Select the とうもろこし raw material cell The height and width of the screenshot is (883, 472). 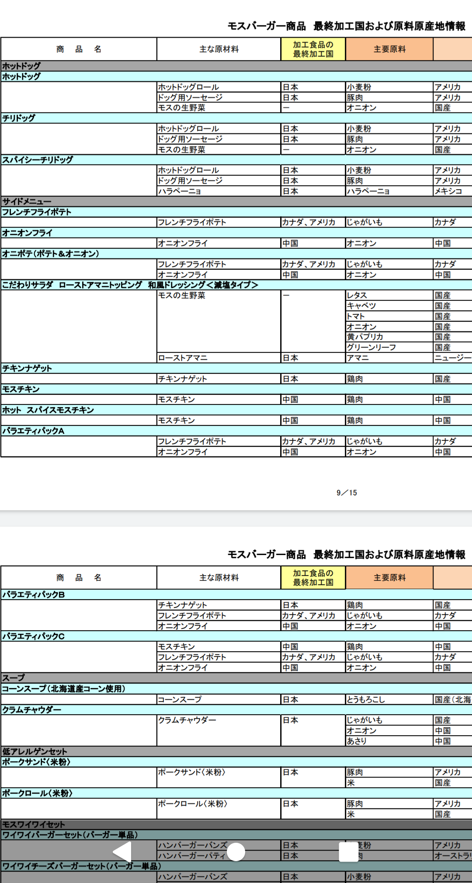(389, 699)
